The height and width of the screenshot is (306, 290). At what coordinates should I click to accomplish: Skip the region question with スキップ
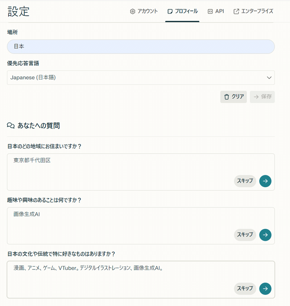tap(245, 181)
